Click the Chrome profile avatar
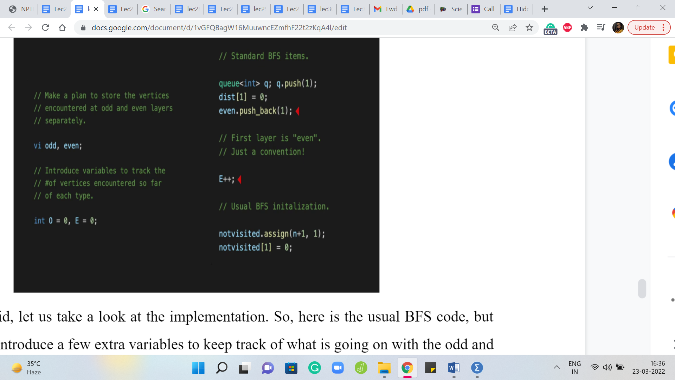 pos(618,27)
